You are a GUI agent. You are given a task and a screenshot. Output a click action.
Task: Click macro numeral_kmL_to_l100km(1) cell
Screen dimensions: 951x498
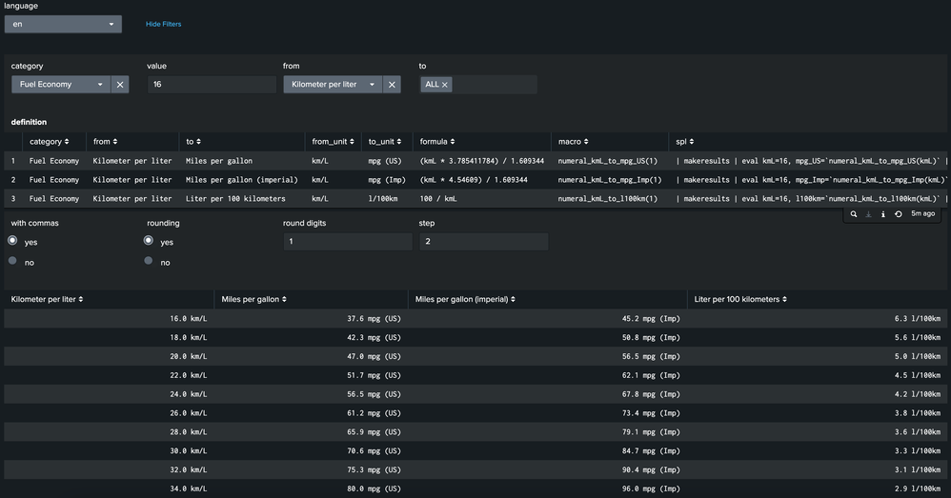click(x=608, y=198)
